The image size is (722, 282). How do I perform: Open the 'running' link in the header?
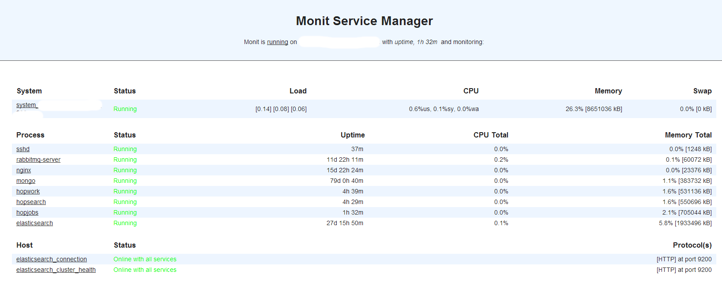[277, 42]
